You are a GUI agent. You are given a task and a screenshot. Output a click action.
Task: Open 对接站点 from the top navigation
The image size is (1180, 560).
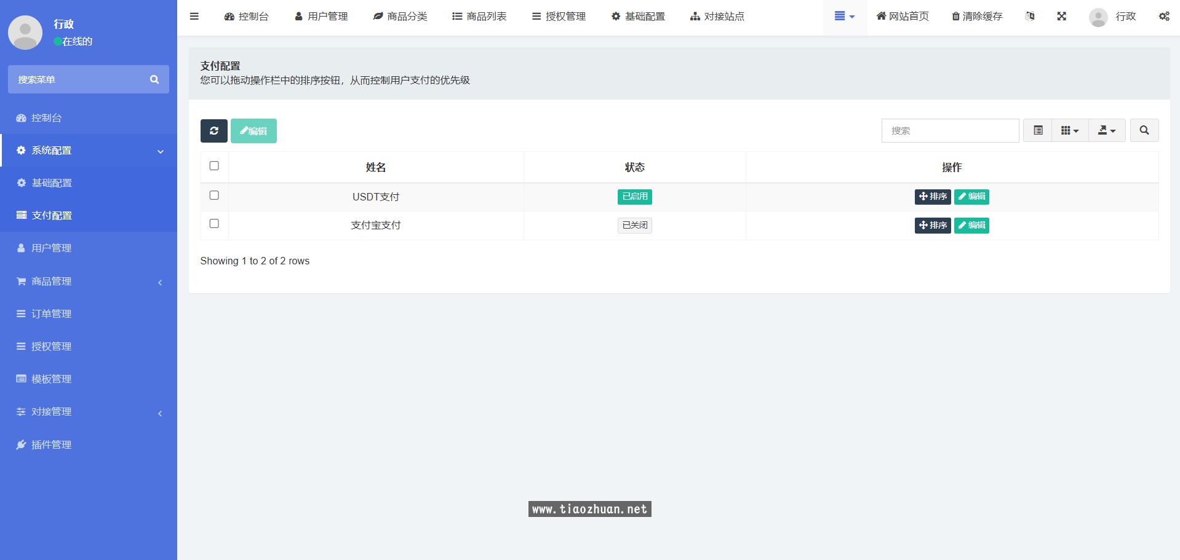717,16
